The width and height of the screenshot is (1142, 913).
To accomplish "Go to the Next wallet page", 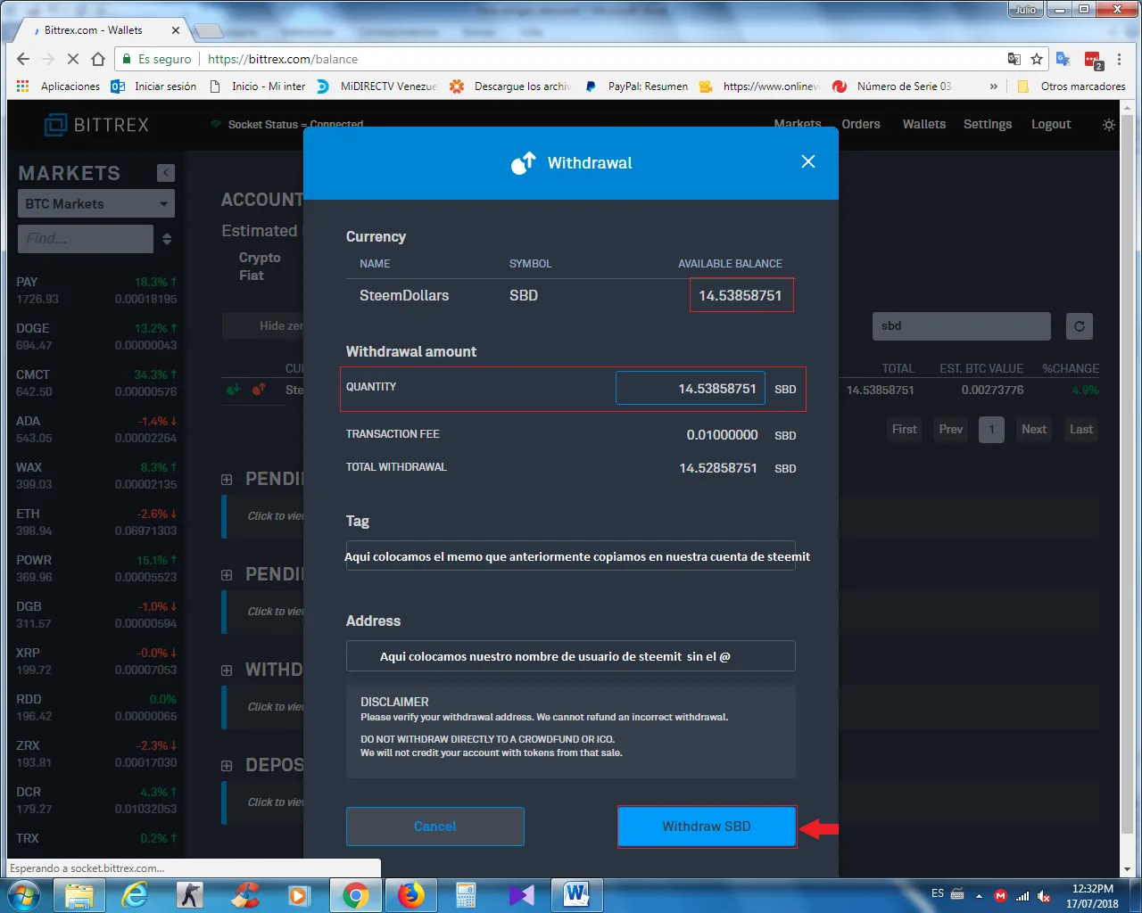I will point(1034,429).
